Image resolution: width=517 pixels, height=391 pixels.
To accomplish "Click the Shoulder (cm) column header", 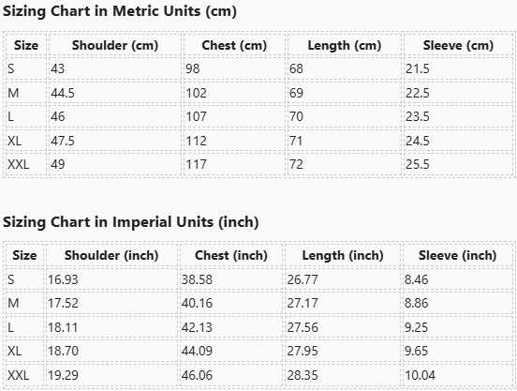I will (115, 45).
